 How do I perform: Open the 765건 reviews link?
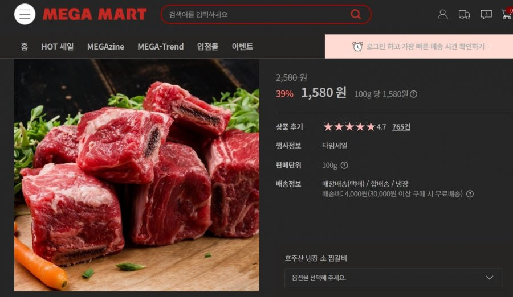point(401,127)
